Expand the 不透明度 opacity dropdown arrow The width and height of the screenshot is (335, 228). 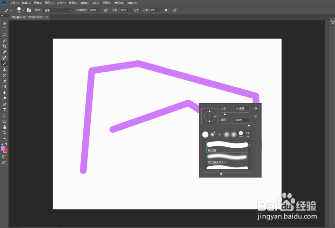pos(100,10)
